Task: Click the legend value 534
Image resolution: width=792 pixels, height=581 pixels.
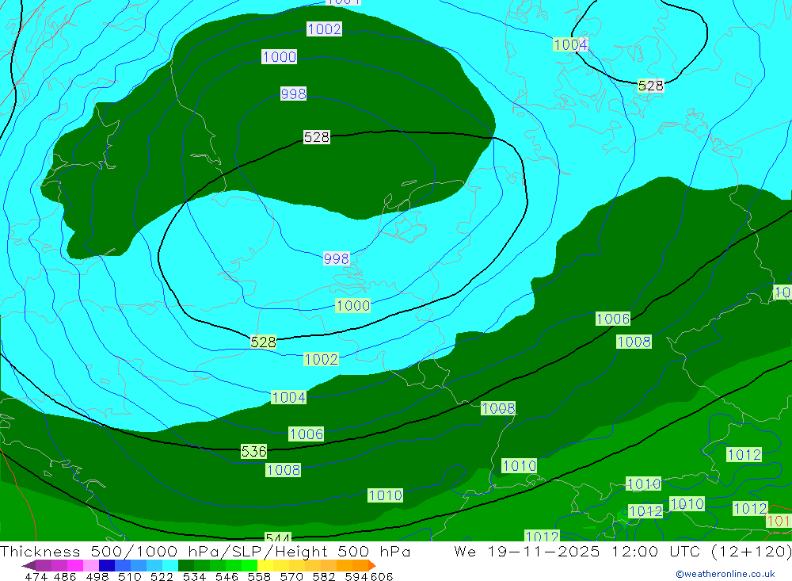Action: 194,576
